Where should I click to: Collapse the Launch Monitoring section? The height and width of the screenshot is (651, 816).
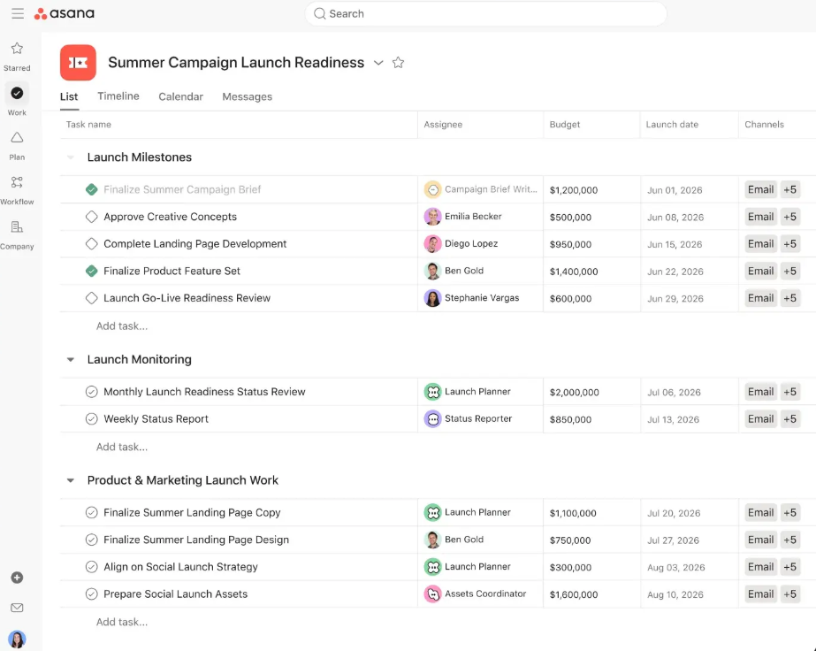tap(71, 359)
